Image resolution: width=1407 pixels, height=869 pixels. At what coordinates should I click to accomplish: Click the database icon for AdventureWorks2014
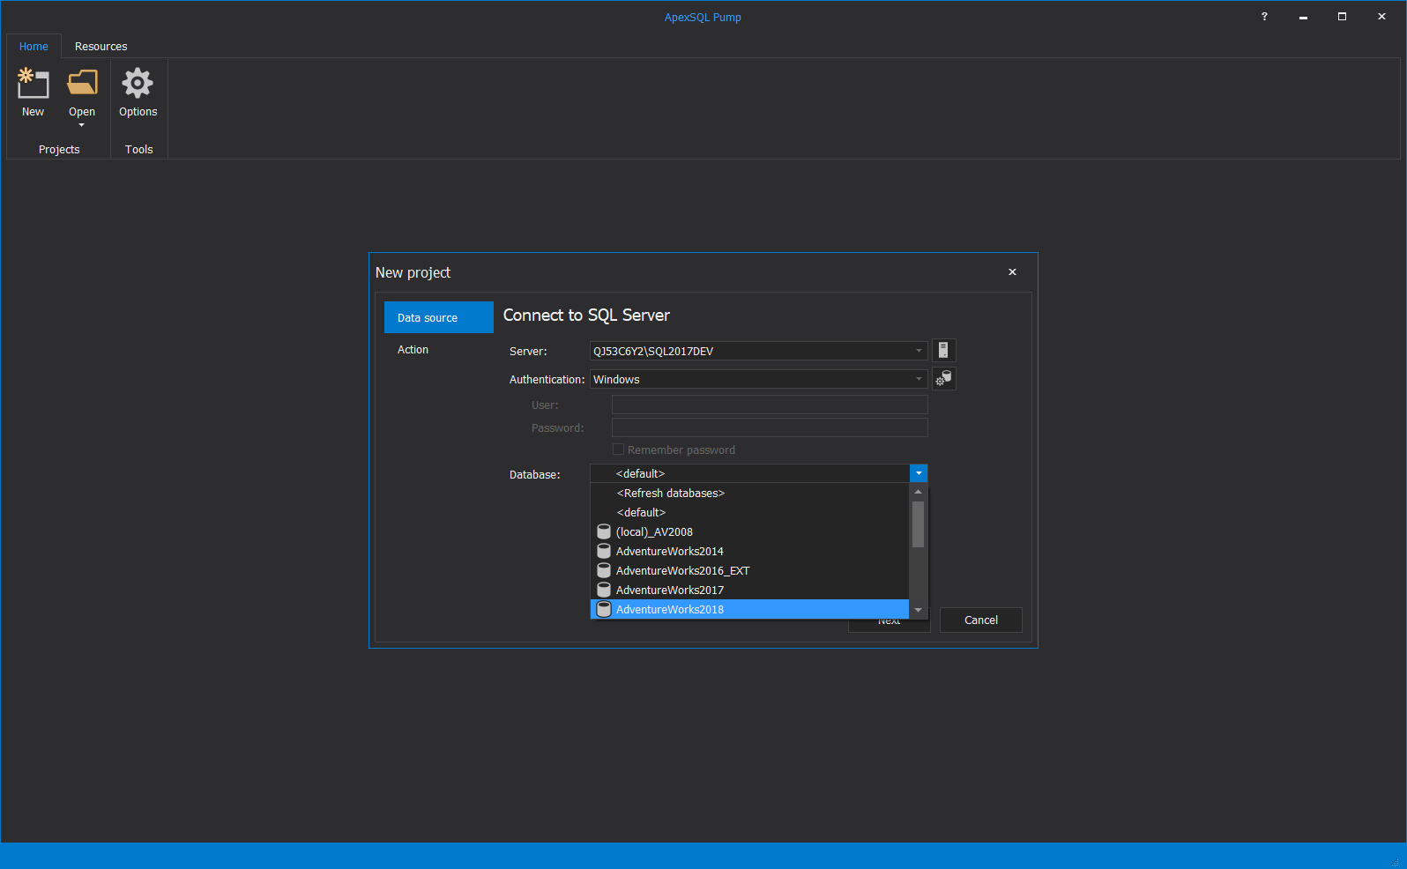pos(604,551)
